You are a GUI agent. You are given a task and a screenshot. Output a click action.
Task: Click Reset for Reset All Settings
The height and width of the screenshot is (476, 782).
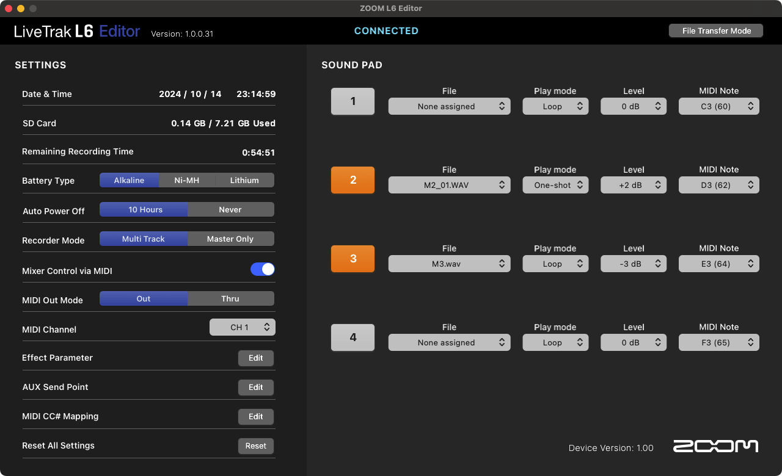click(256, 446)
